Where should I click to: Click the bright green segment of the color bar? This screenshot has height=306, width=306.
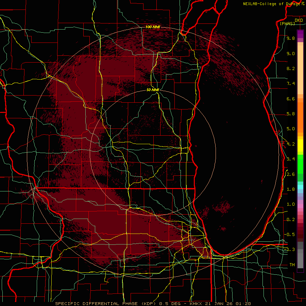(x=300, y=164)
